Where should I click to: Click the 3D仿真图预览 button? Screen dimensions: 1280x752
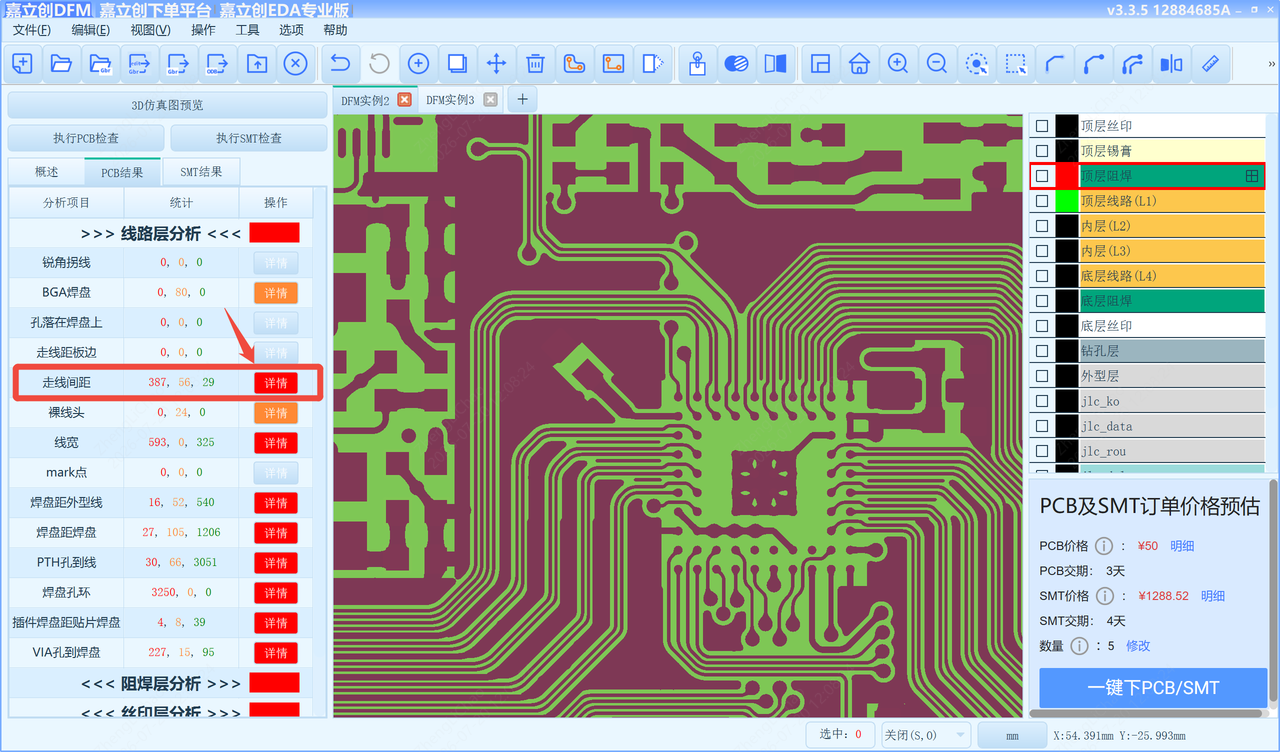click(x=167, y=105)
